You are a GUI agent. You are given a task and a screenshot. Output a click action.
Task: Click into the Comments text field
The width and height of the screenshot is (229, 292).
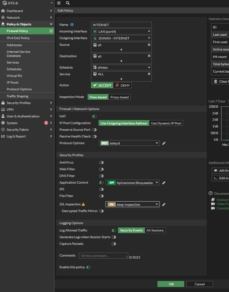pyautogui.click(x=104, y=256)
